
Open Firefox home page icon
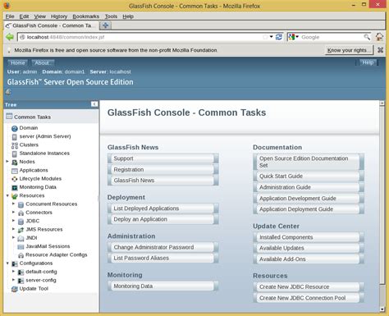(379, 37)
